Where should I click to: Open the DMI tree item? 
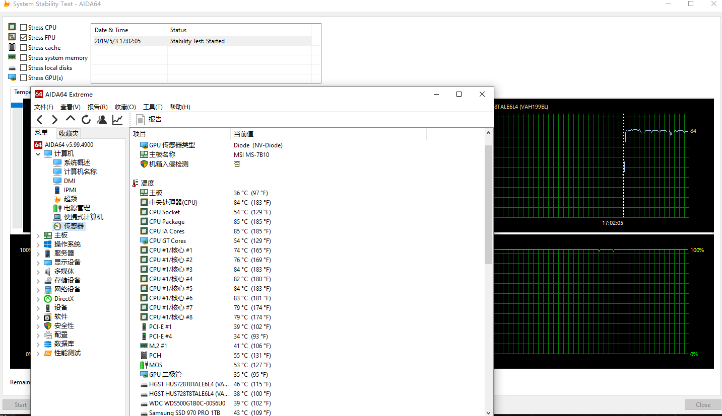[x=69, y=181]
